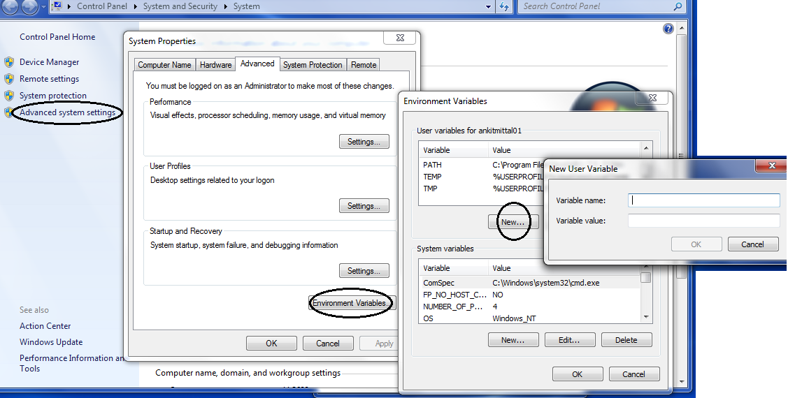Click the System variables scrollbar thumb
Screen dimensions: 795x398
pyautogui.click(x=646, y=278)
